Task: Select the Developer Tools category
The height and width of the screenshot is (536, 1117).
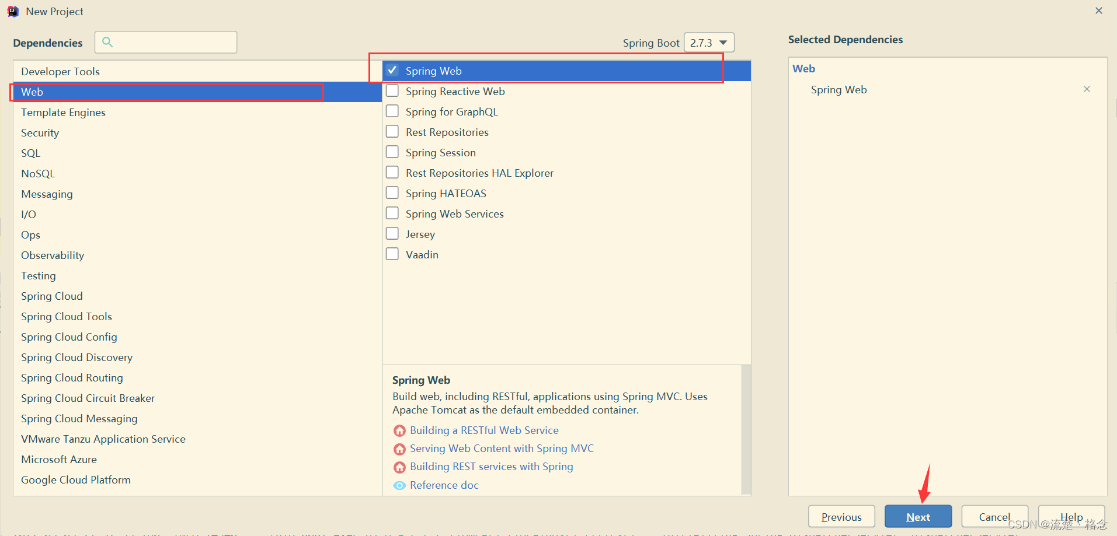Action: point(197,71)
